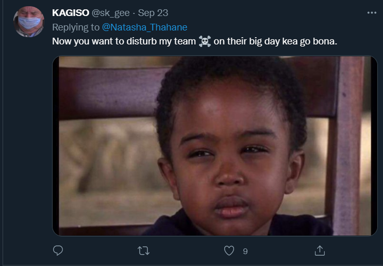Click the words 'kea go bona.' in tweet
The width and height of the screenshot is (383, 266).
(x=310, y=41)
